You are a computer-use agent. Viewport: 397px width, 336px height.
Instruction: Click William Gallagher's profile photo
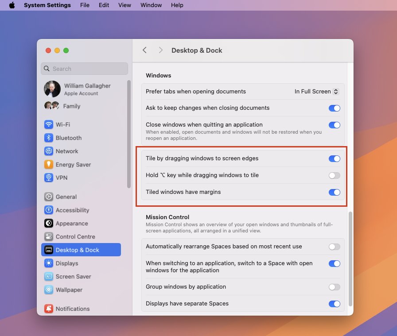pyautogui.click(x=52, y=89)
